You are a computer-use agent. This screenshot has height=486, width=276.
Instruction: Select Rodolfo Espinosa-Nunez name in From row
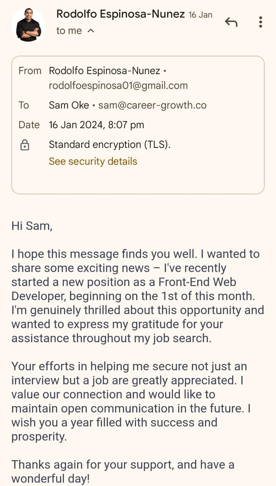pos(104,71)
